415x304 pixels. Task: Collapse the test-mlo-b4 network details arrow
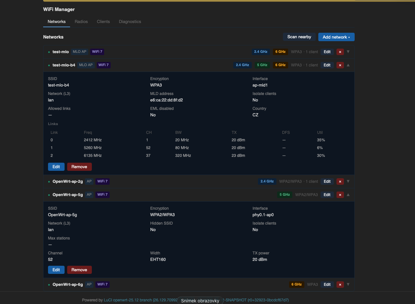click(x=348, y=65)
